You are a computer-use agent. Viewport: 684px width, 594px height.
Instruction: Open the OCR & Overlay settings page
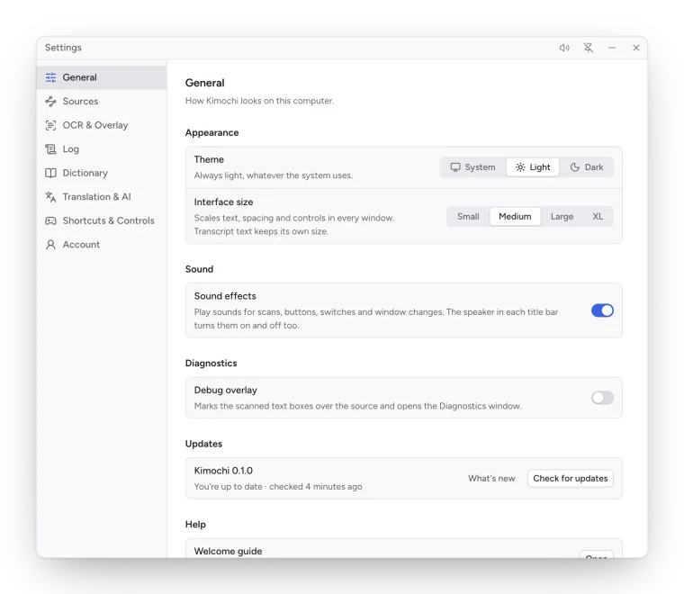click(101, 125)
